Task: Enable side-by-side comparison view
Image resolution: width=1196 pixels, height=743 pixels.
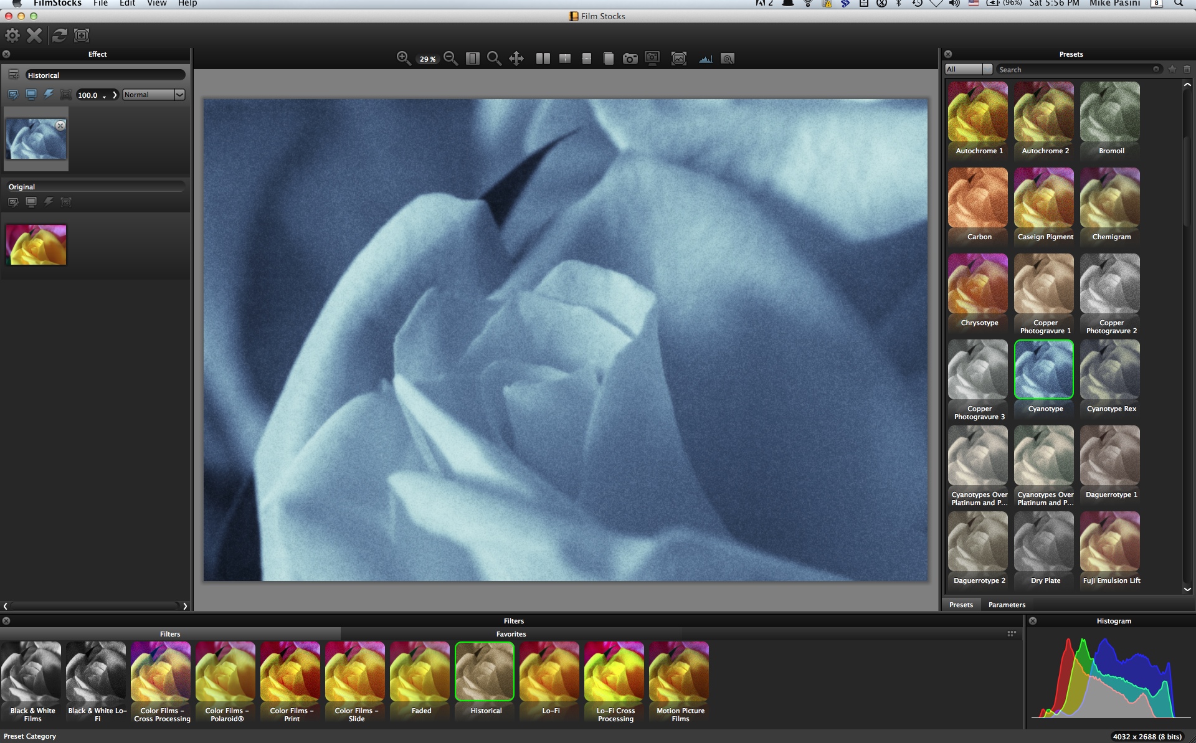Action: (x=543, y=59)
